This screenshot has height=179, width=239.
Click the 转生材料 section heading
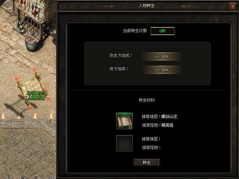(x=147, y=100)
